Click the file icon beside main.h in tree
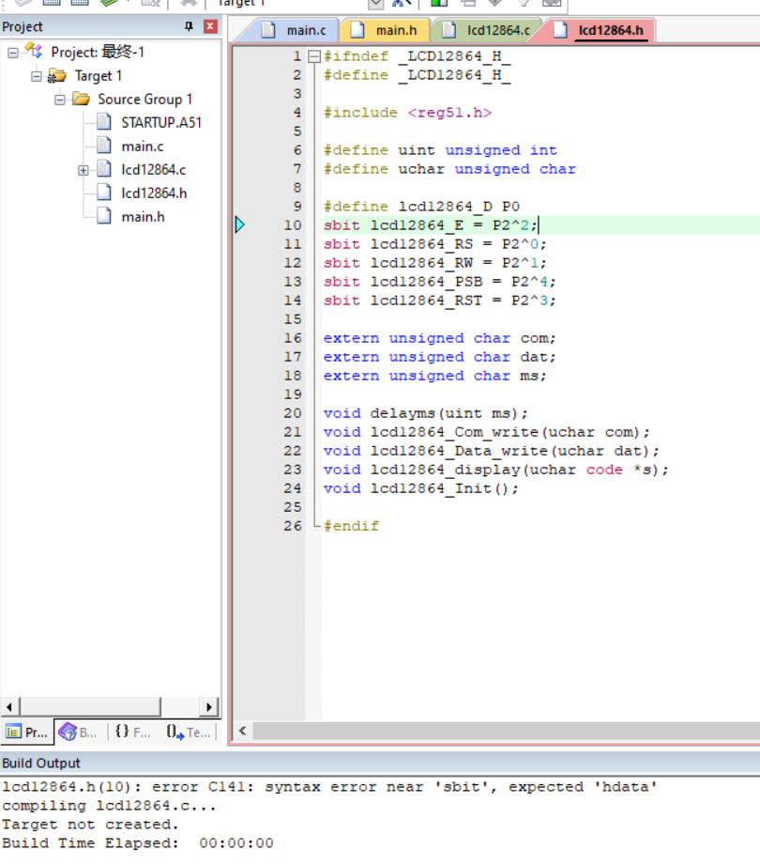Viewport: 760px width, 865px height. point(104,216)
